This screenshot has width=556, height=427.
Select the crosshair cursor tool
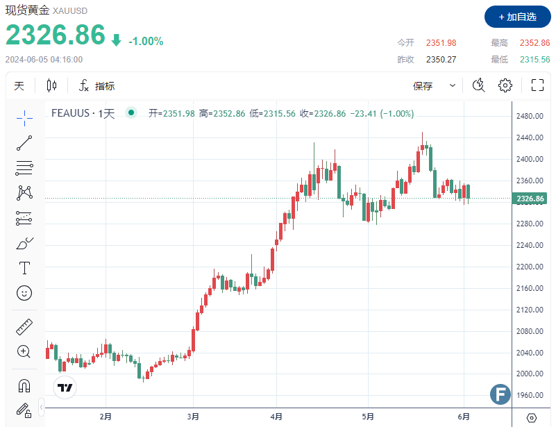(x=24, y=117)
